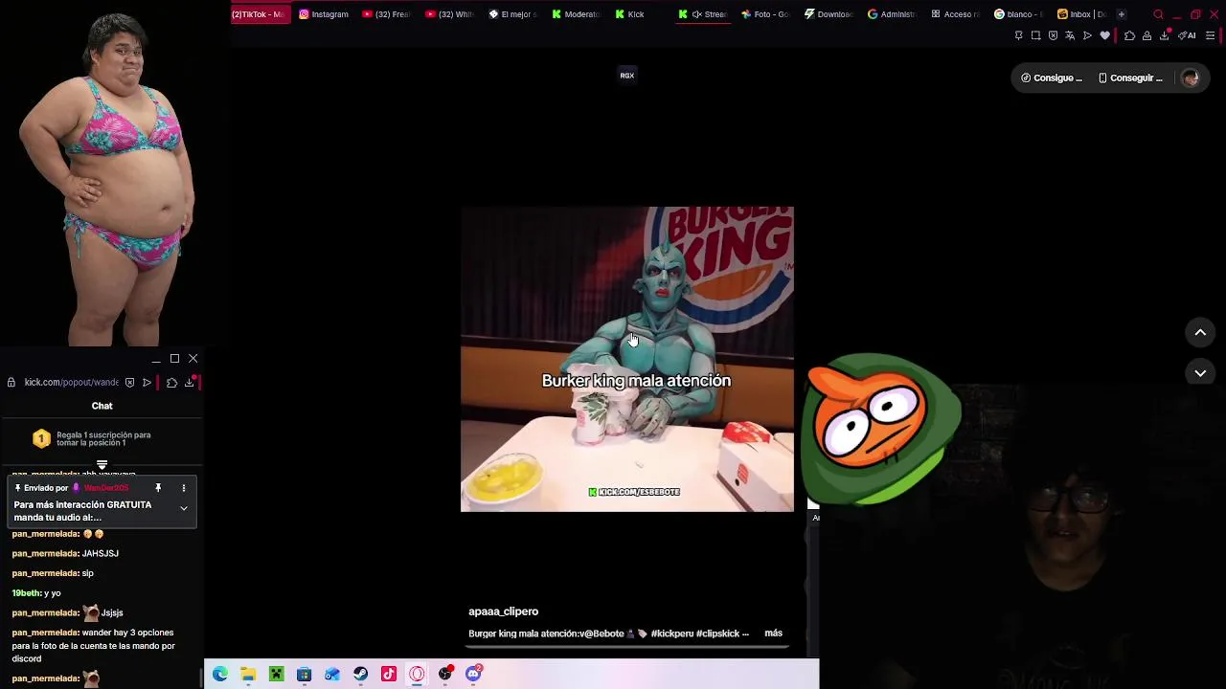Click the Consigue button on TikTok
1226x689 pixels.
[1052, 78]
